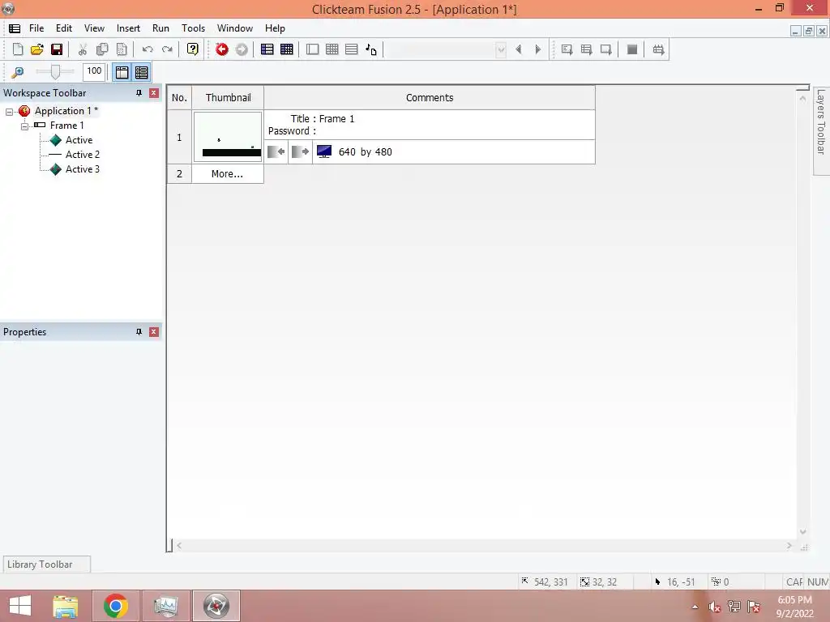
Task: Click the 640 by 480 size text
Action: click(x=366, y=152)
